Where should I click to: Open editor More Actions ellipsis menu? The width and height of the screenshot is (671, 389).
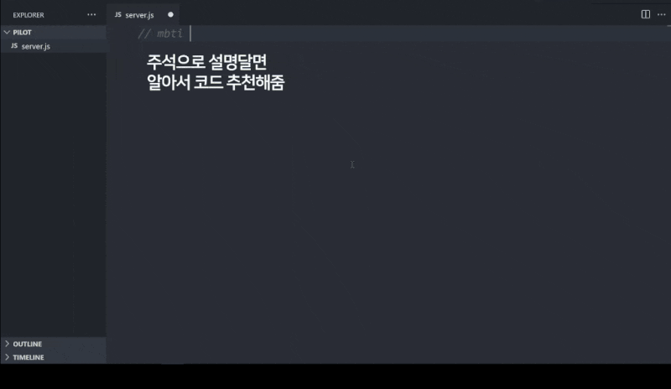point(661,14)
